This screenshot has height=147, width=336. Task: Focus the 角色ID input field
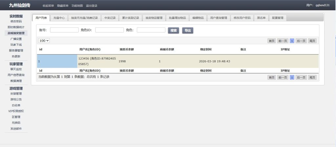tap(110, 30)
